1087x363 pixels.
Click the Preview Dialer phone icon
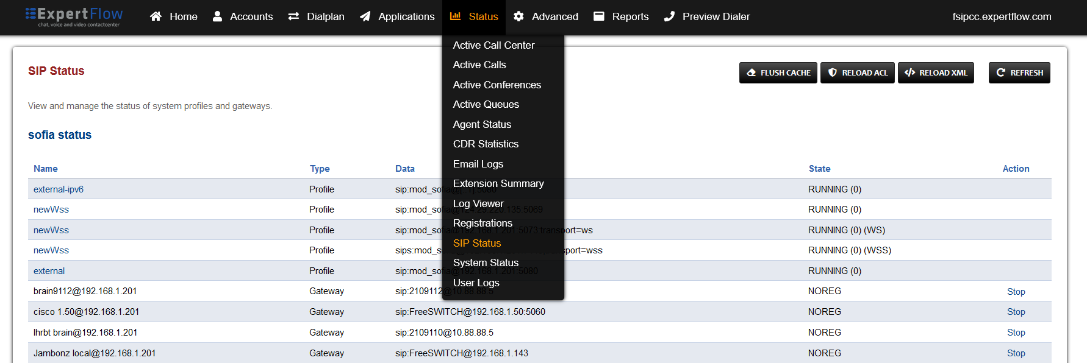pyautogui.click(x=669, y=16)
